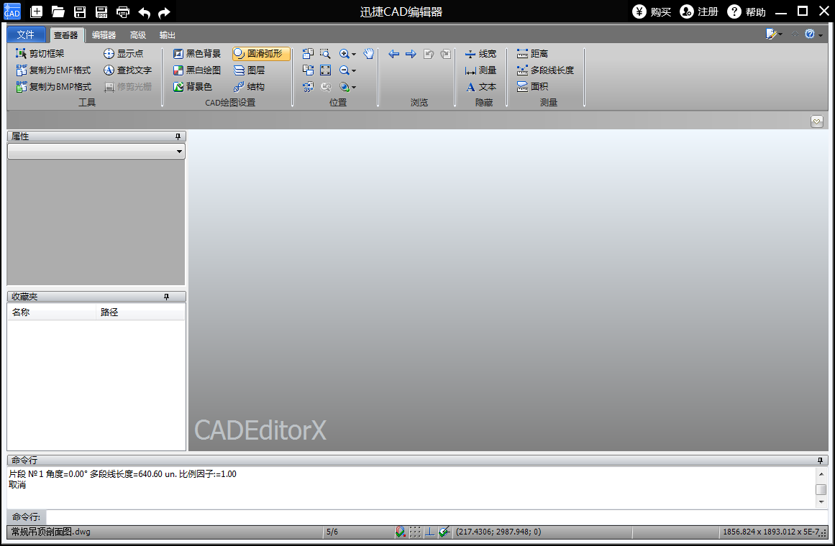Toggle the 圆滑弧形 smooth arcs option
The image size is (835, 546).
click(x=261, y=54)
